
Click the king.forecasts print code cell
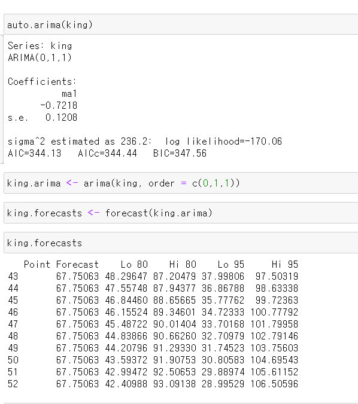[x=181, y=243]
